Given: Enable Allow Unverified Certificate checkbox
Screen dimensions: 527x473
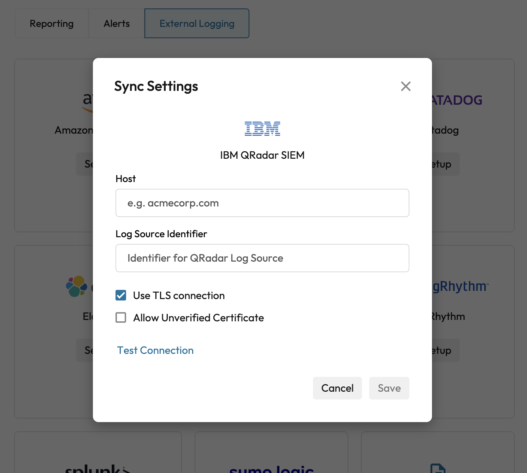Looking at the screenshot, I should [121, 317].
